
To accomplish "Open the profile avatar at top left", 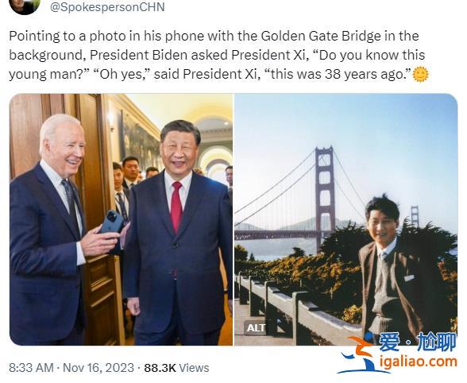I will coord(25,6).
